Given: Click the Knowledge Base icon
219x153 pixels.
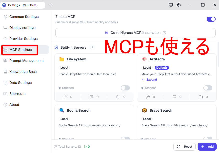Looking at the screenshot, I should click(5, 72).
